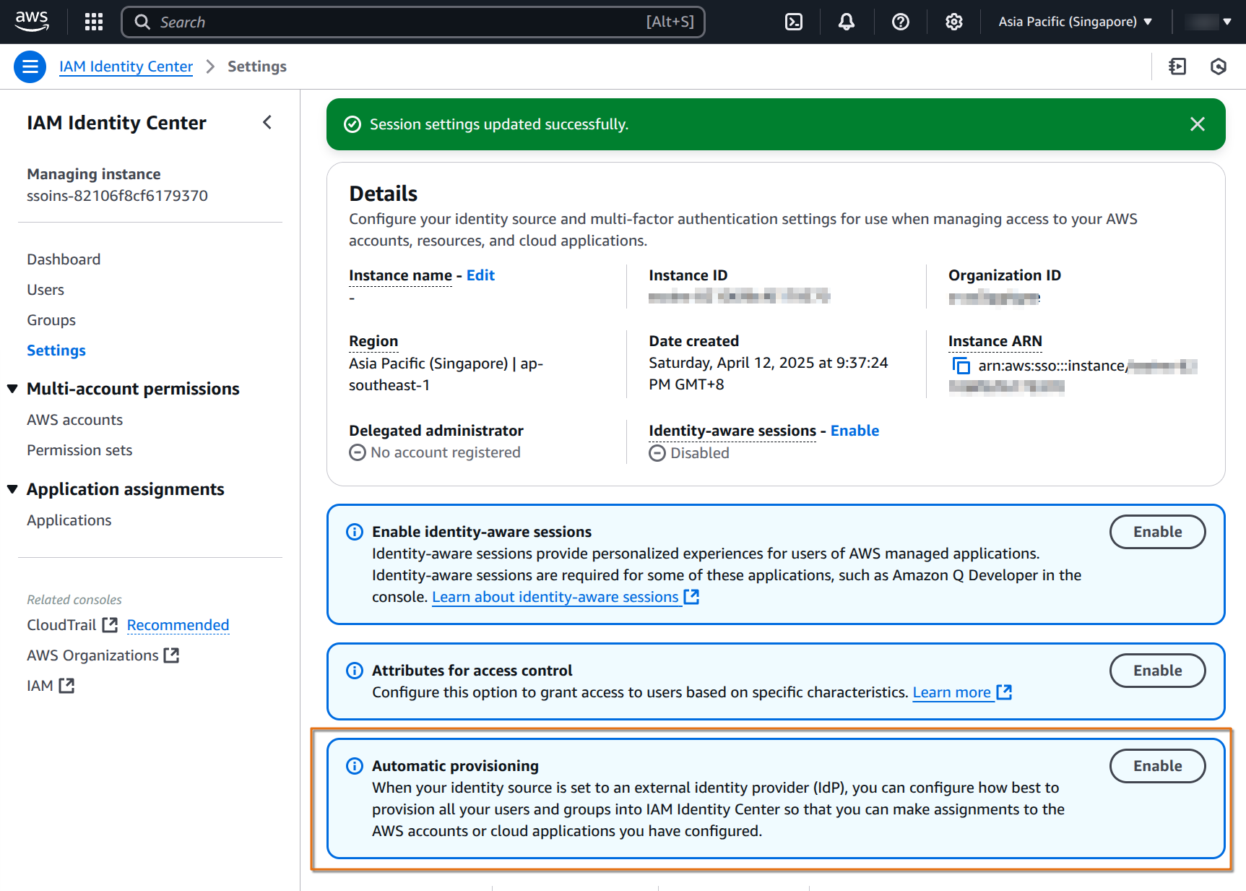Collapse the Application assignments section

pyautogui.click(x=12, y=489)
